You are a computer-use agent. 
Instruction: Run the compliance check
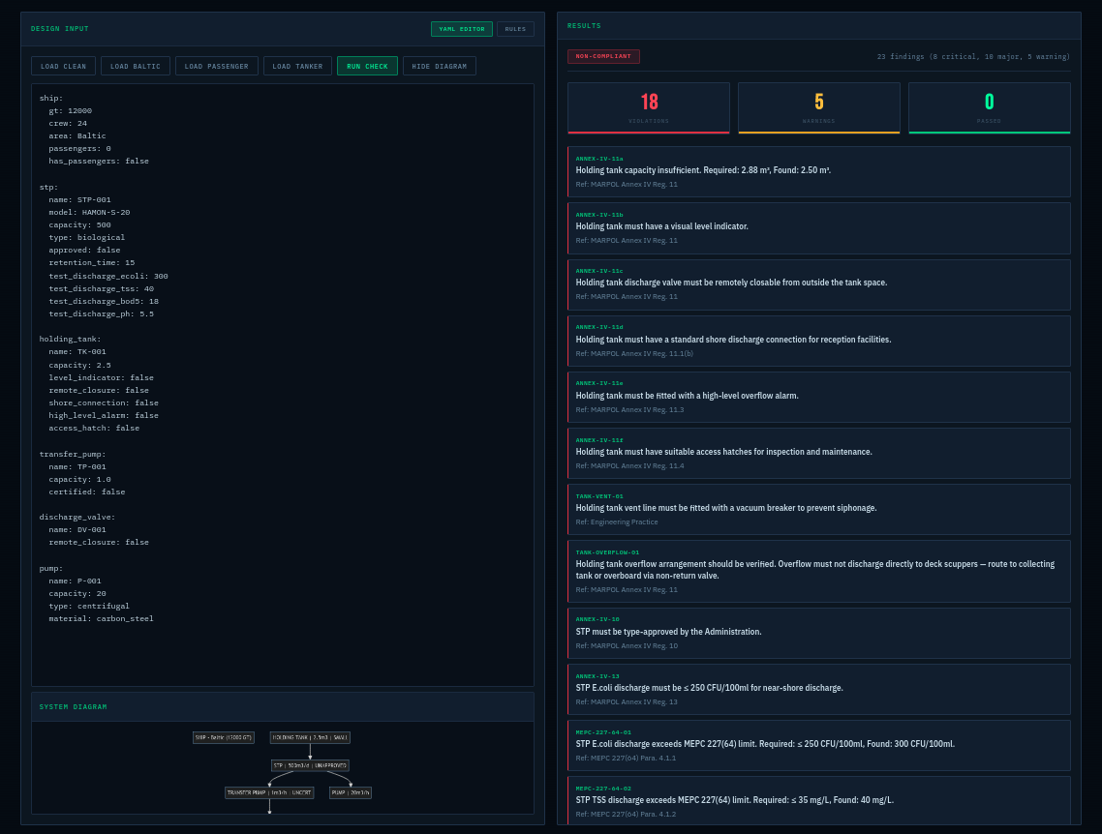click(367, 66)
